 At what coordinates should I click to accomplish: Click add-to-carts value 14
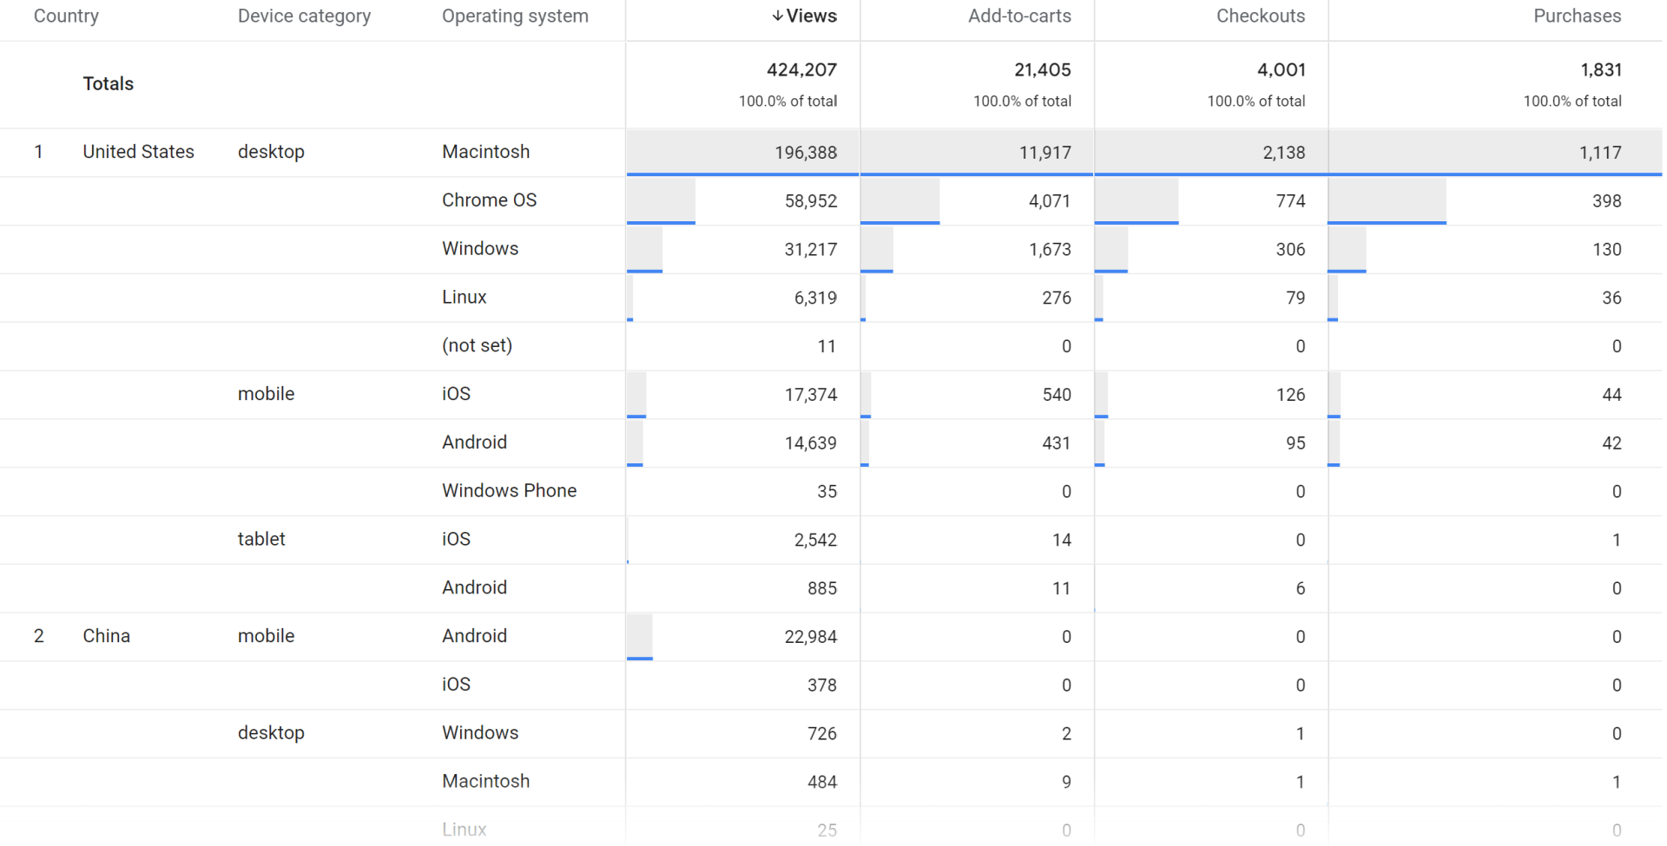[1061, 541]
